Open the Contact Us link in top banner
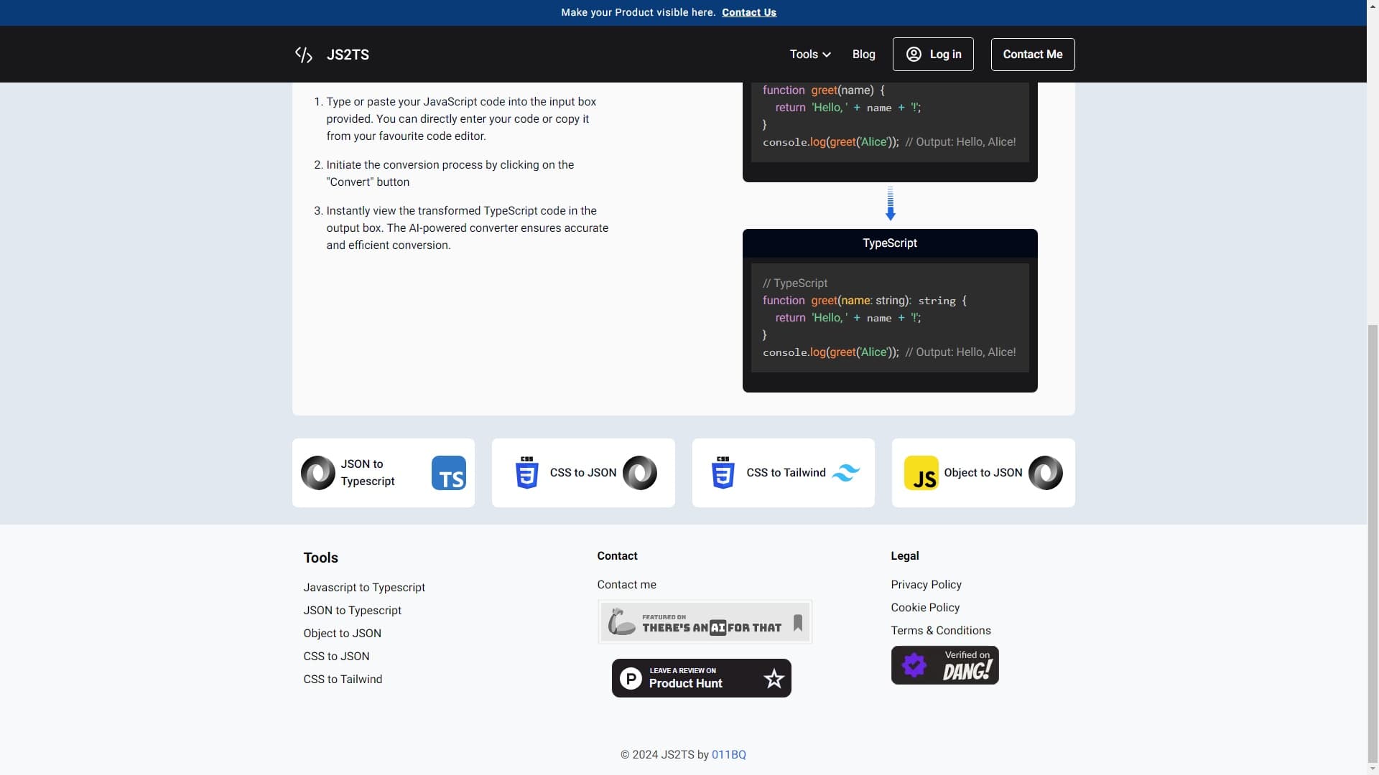1379x775 pixels. point(748,12)
